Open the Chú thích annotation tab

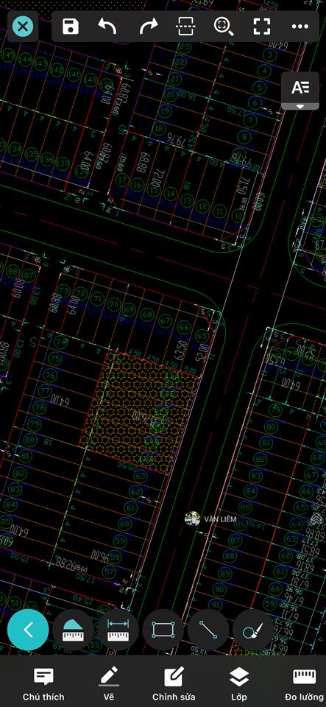click(43, 684)
